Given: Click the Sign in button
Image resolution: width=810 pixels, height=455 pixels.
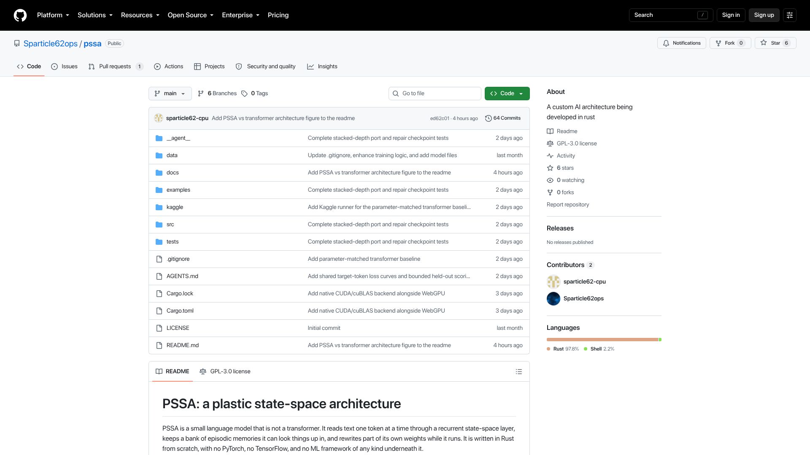Looking at the screenshot, I should (x=731, y=15).
